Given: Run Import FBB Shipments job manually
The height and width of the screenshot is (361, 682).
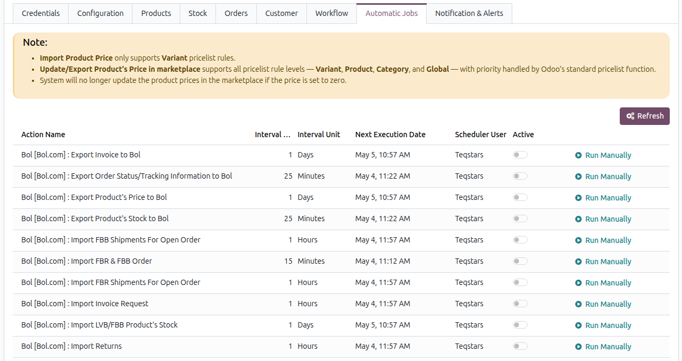Looking at the screenshot, I should [608, 240].
